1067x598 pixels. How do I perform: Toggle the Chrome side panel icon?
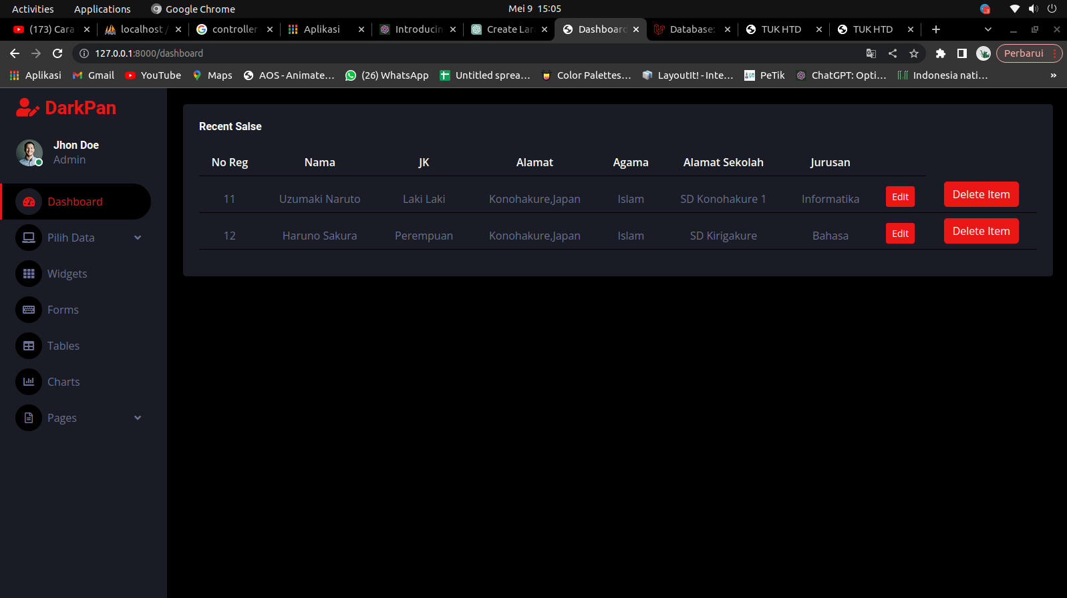(962, 53)
